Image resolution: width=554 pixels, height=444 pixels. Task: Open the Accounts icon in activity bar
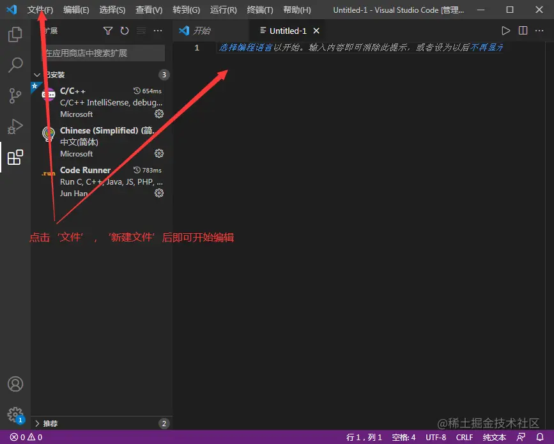pos(15,384)
